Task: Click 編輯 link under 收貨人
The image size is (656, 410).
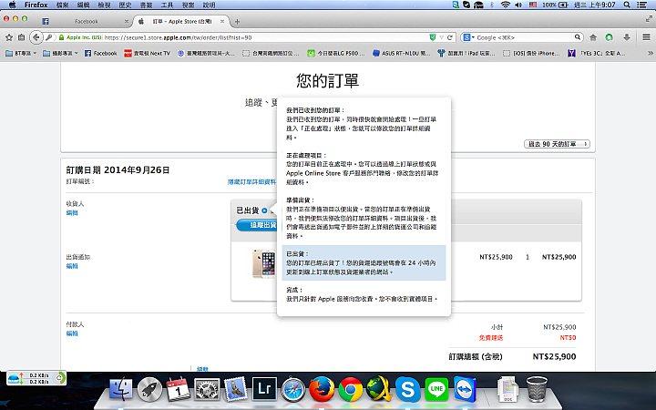Action: coord(72,213)
